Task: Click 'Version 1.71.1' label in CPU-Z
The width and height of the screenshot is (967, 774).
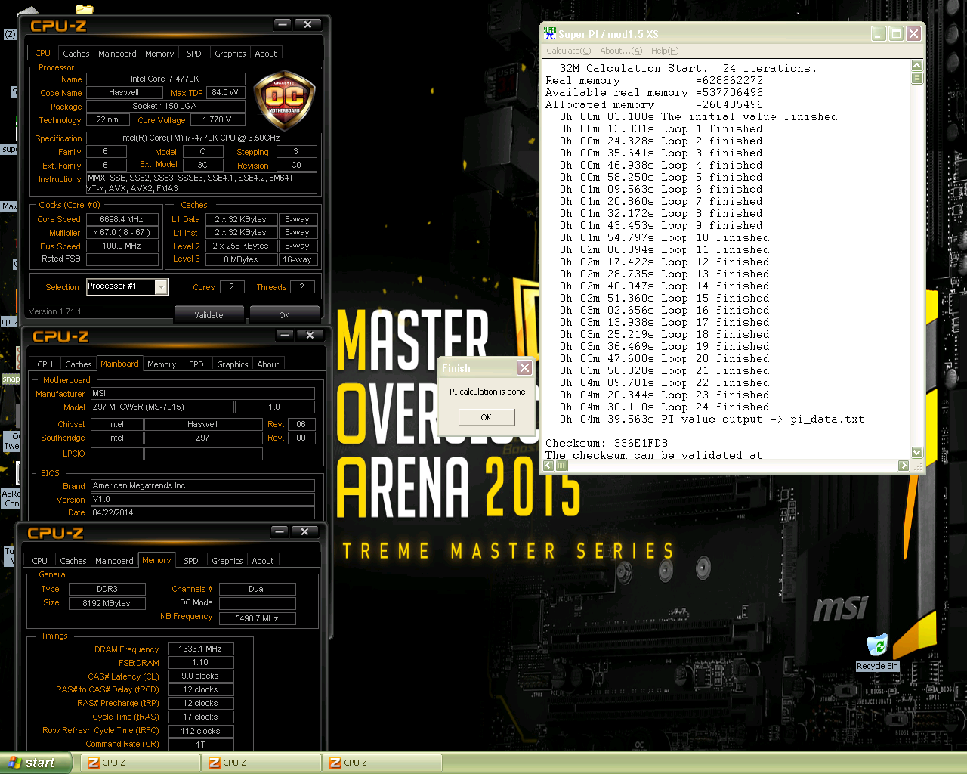Action: coord(54,311)
